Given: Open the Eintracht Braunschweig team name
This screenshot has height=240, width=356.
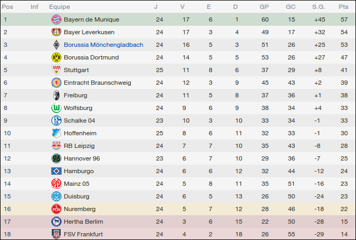Looking at the screenshot, I should 97,83.
